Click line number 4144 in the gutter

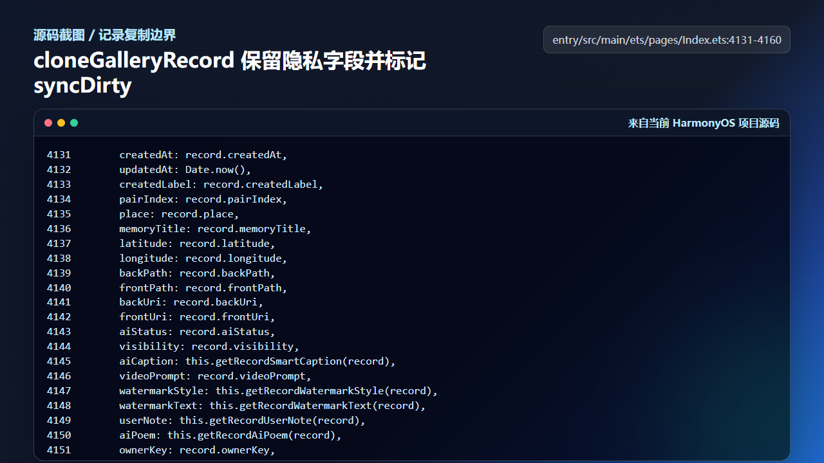pyautogui.click(x=59, y=347)
